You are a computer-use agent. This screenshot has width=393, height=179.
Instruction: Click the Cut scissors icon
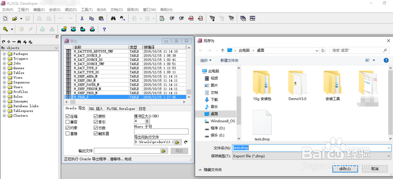[x=82, y=18]
